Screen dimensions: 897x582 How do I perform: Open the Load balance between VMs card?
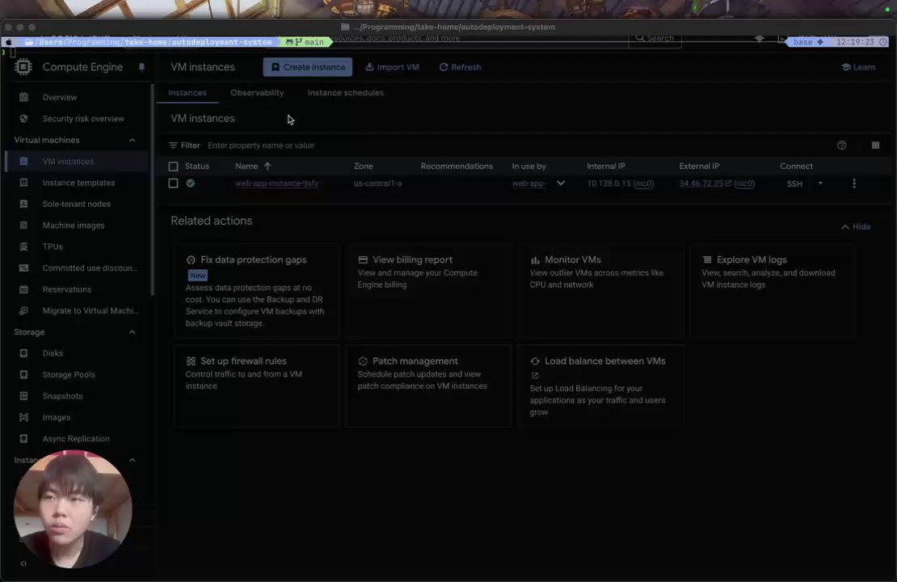[x=600, y=386]
